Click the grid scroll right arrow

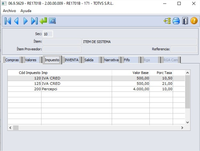(x=182, y=128)
